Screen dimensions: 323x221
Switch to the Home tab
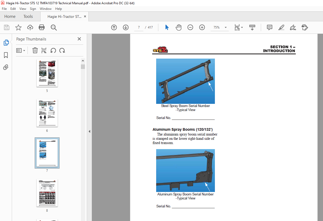[x=10, y=17]
